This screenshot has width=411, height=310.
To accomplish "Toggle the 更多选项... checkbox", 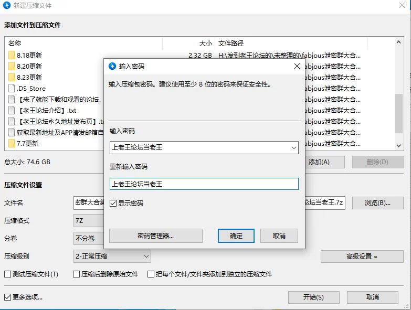I will [x=7, y=297].
